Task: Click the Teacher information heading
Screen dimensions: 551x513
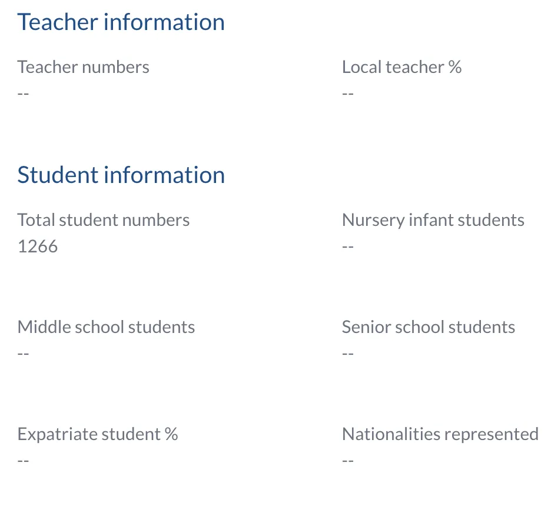Action: point(121,22)
